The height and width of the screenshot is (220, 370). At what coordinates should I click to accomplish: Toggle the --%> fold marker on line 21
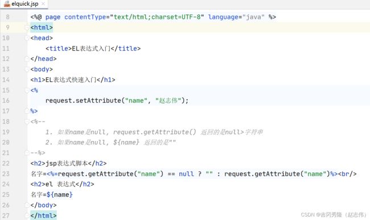click(x=27, y=153)
